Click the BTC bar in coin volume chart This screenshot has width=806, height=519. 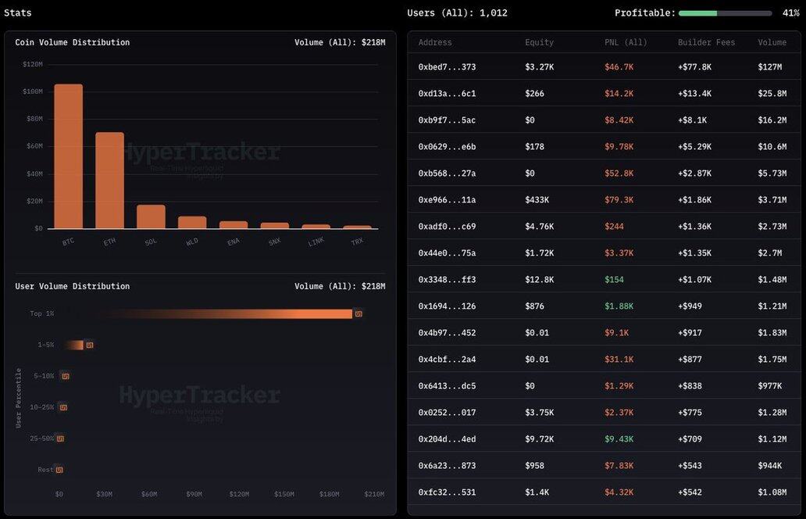68,156
